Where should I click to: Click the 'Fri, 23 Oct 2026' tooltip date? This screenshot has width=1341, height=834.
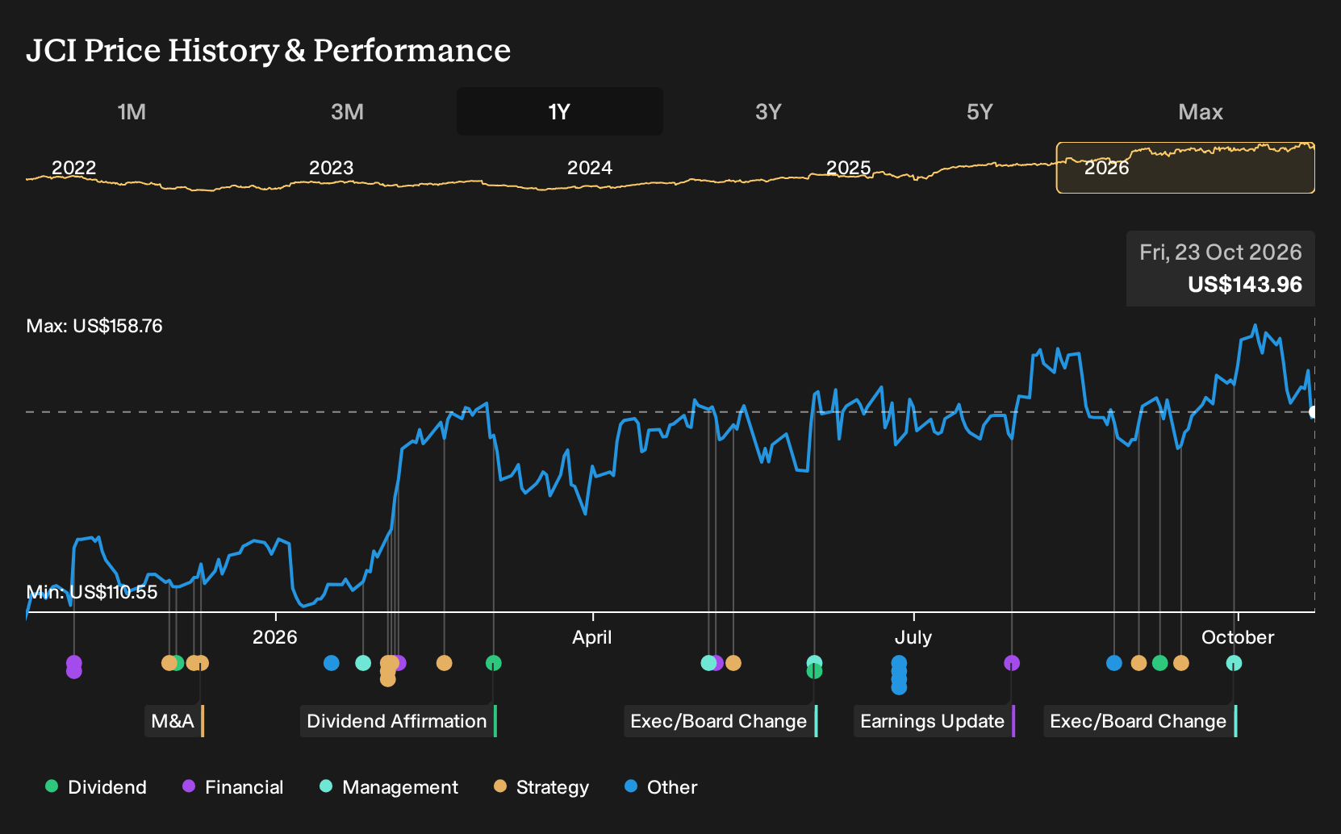[1221, 252]
